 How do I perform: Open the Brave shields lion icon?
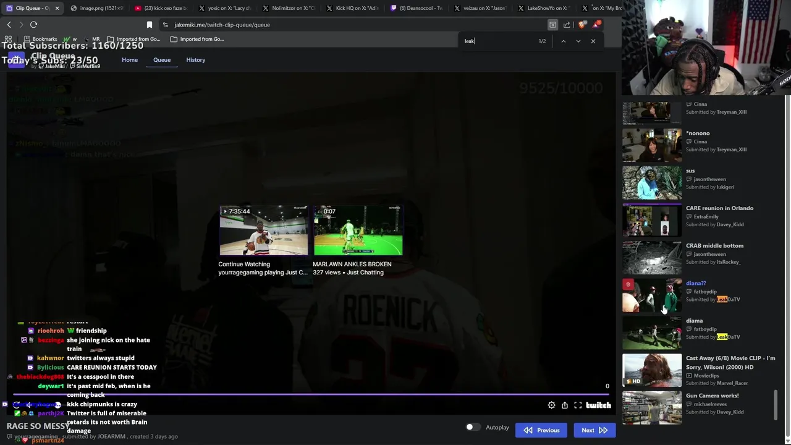pyautogui.click(x=582, y=25)
